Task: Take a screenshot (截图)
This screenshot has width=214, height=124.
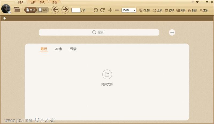Action: 192,10
